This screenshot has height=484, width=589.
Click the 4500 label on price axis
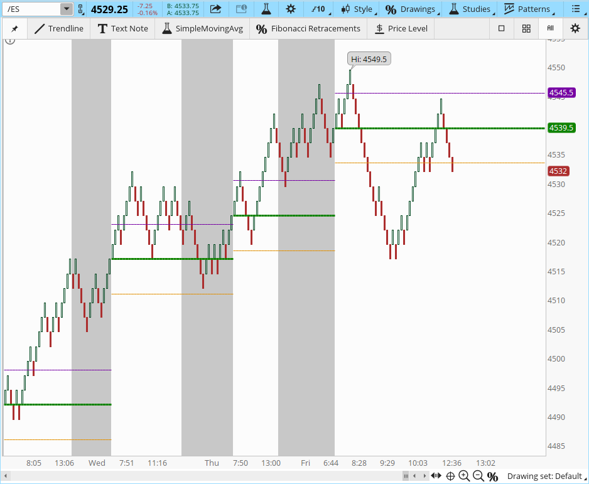click(x=556, y=358)
